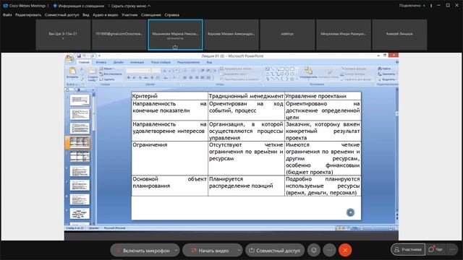Screen dimensions: 463x260
Task: Select the first slide thumbnail in panel
Action: pos(80,100)
